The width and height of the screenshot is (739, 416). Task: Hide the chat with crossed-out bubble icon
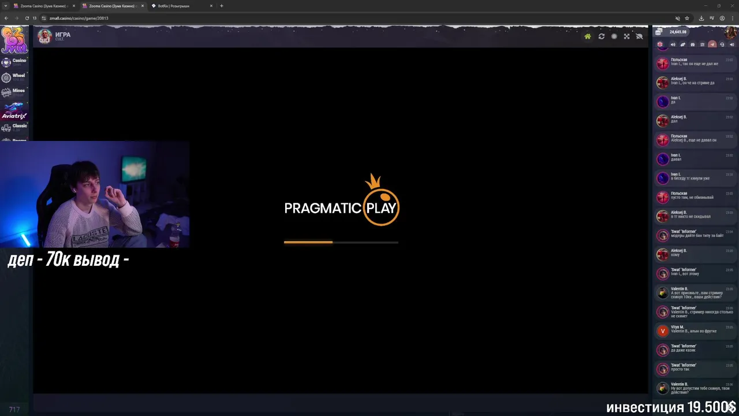[x=639, y=36]
